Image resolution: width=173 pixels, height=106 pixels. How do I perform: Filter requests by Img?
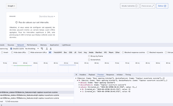pos(85,52)
